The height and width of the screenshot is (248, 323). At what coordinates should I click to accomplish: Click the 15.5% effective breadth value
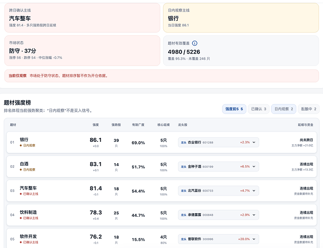[138, 240]
